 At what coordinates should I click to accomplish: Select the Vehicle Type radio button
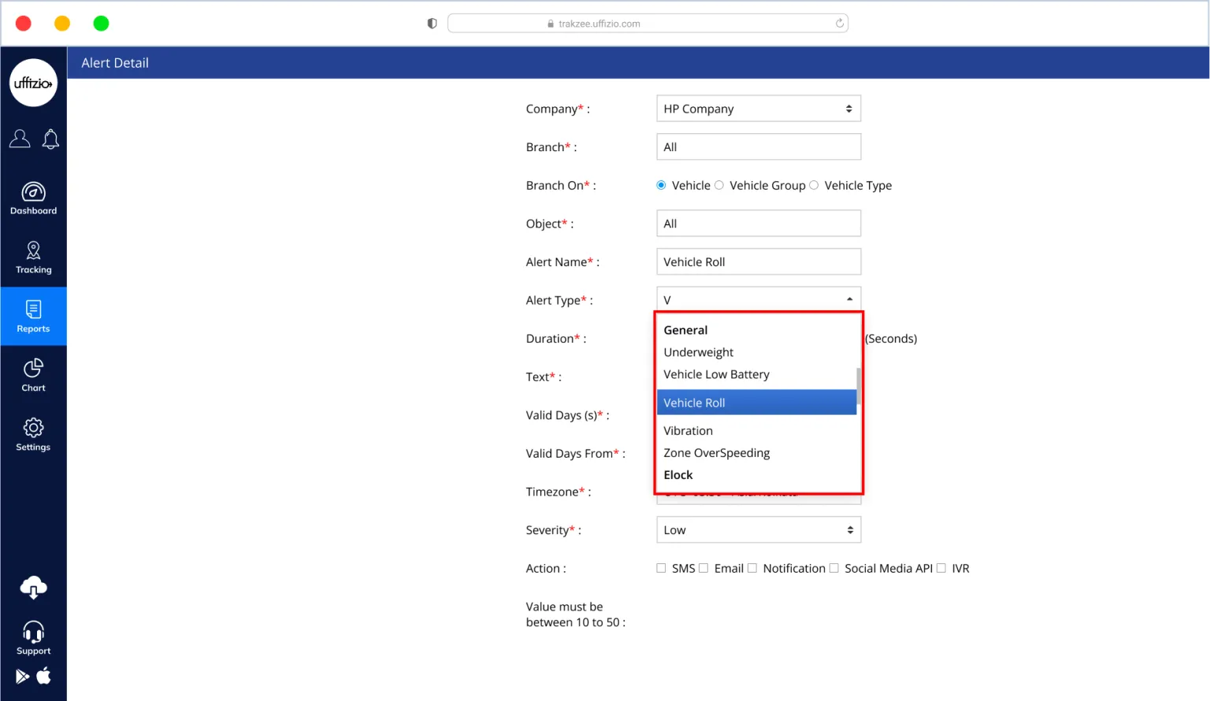(x=814, y=186)
